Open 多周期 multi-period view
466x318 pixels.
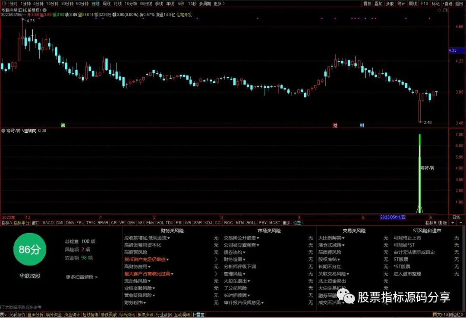205,3
